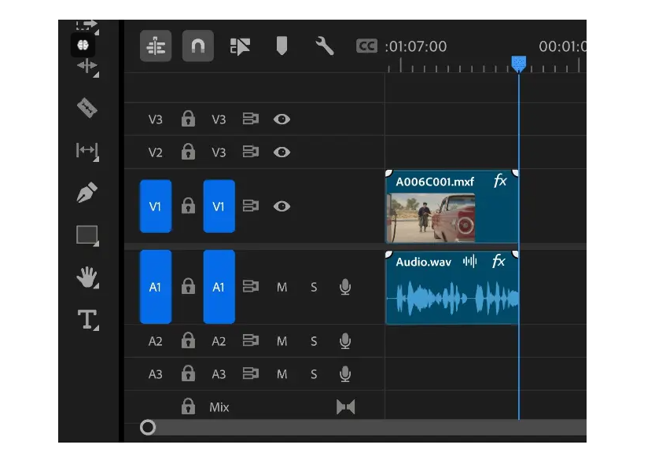Select the A006C001.mxf video clip

pos(451,207)
